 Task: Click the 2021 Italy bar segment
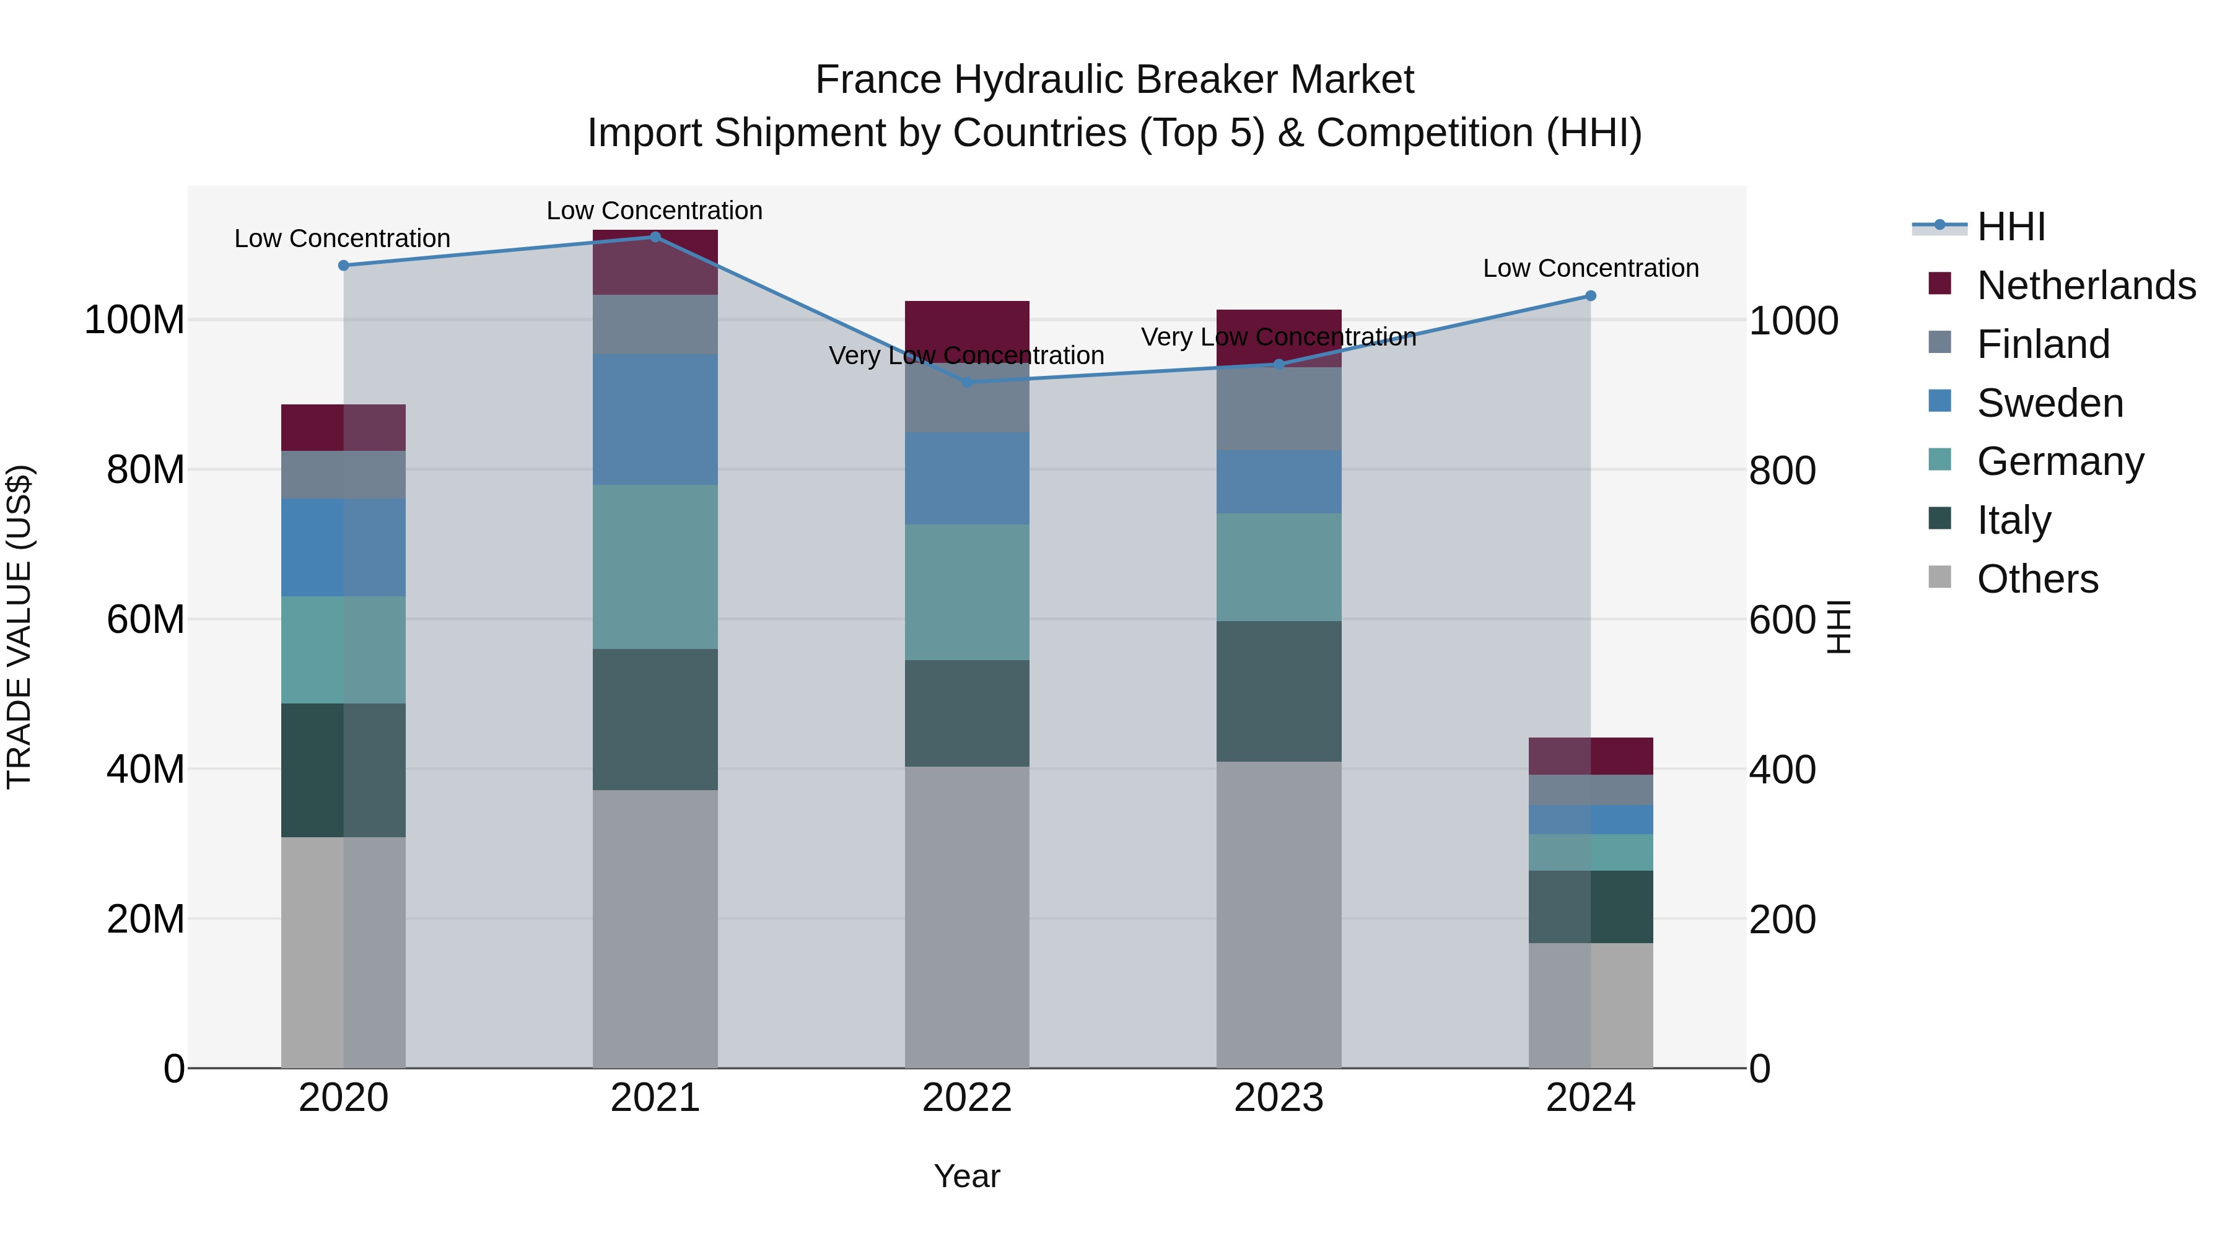point(655,719)
